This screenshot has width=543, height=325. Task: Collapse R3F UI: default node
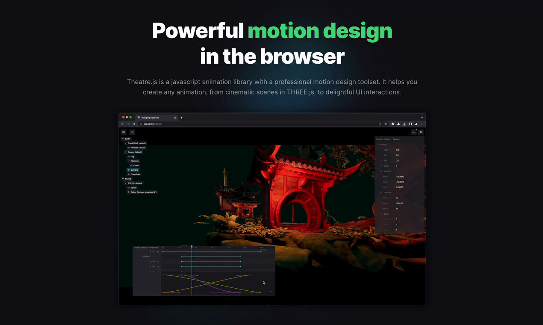click(126, 183)
